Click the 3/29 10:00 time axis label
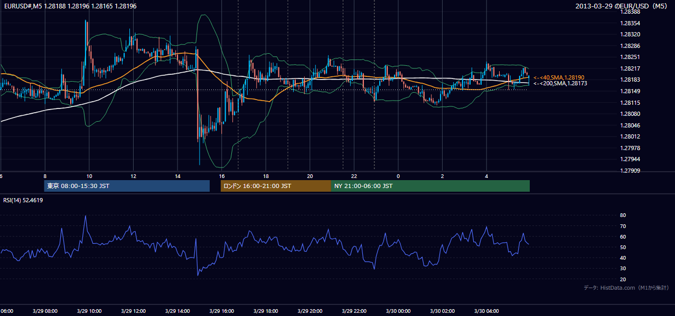Image resolution: width=675 pixels, height=316 pixels. point(89,311)
